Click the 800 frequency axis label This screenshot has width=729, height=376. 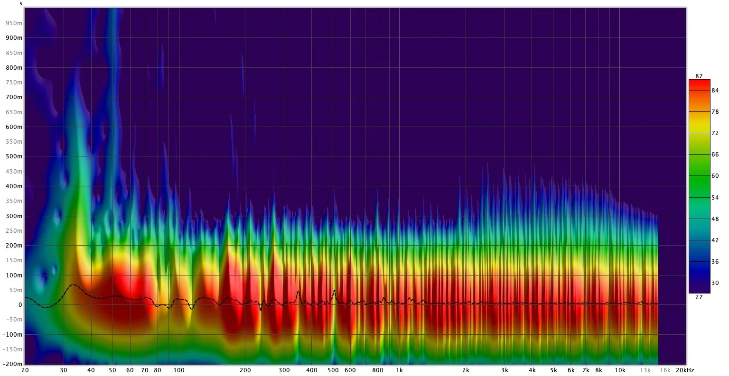(x=378, y=370)
